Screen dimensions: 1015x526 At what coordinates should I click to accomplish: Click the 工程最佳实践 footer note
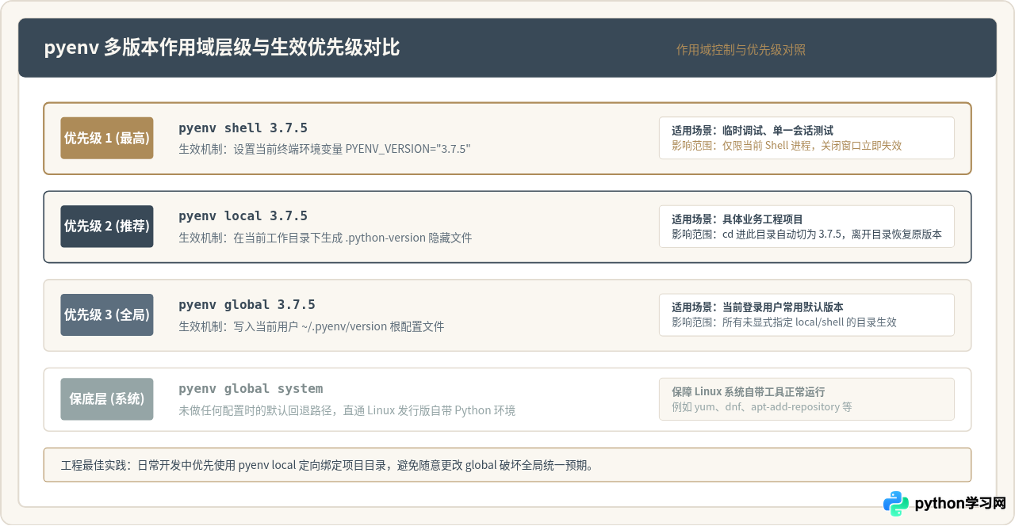coord(507,465)
